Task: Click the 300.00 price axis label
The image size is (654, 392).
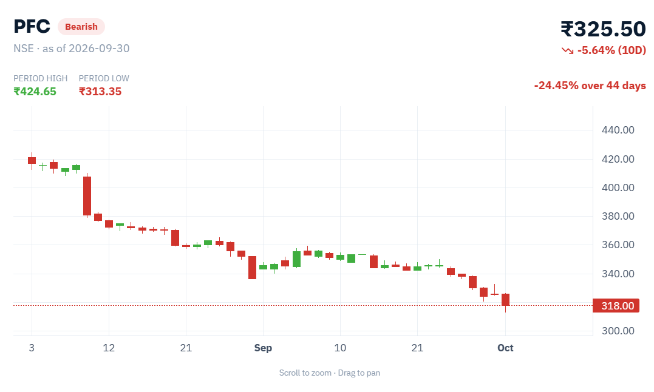Action: pos(618,331)
